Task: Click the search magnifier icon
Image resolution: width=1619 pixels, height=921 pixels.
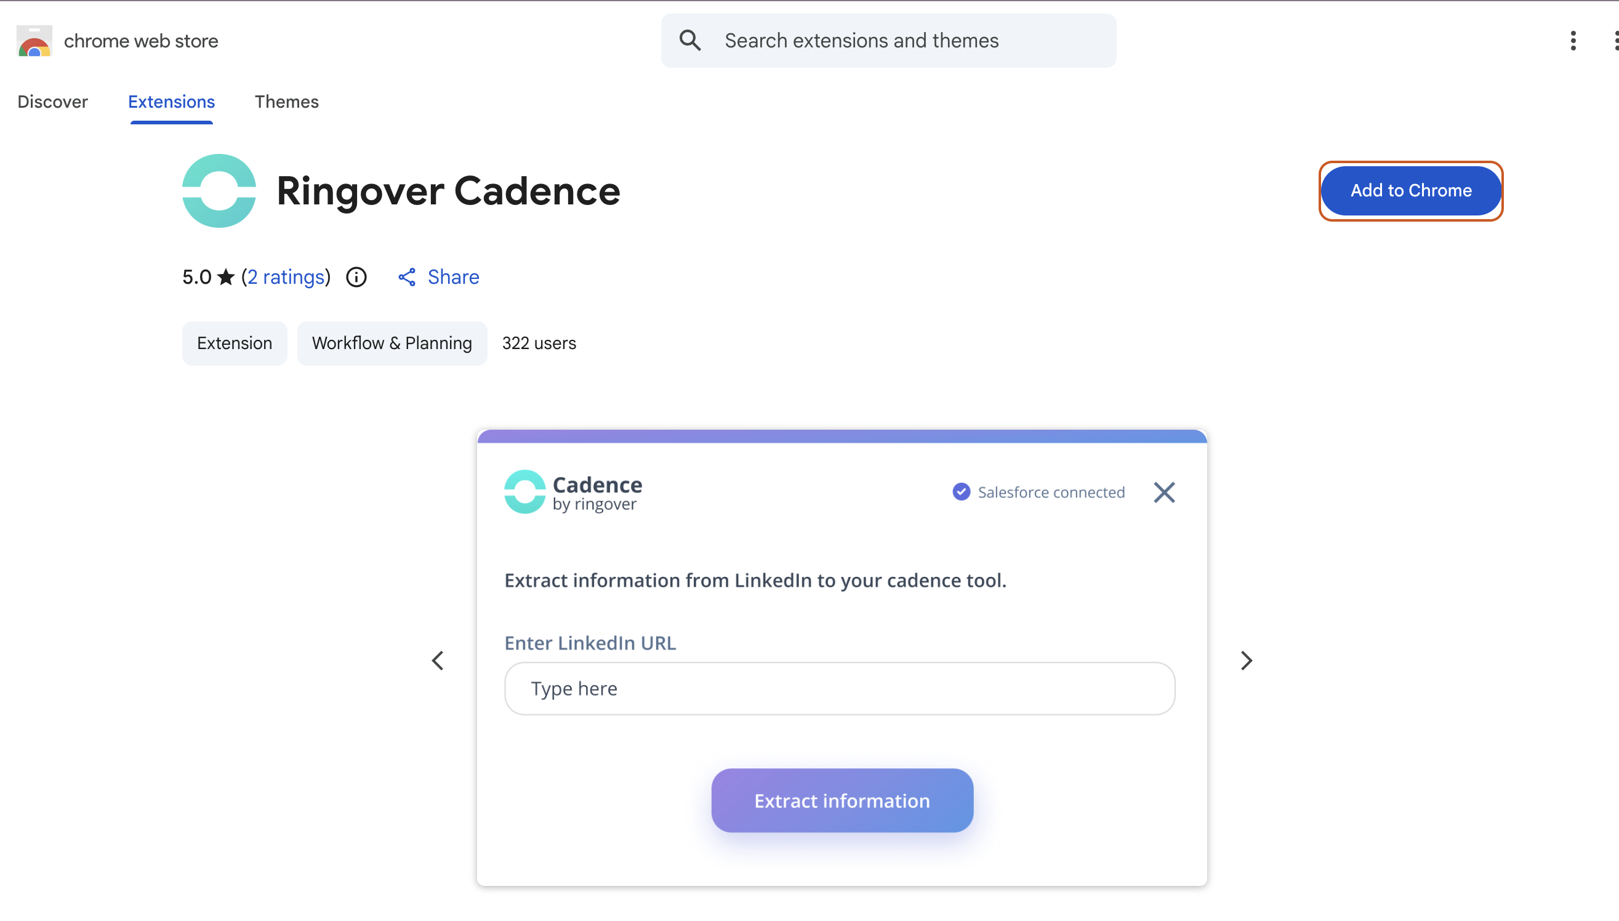Action: tap(690, 41)
